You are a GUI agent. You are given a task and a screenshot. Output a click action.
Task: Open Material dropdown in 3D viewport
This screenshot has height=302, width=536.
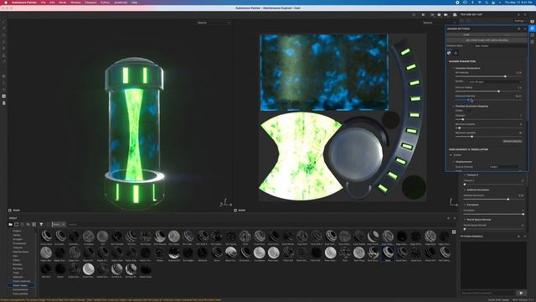214,23
